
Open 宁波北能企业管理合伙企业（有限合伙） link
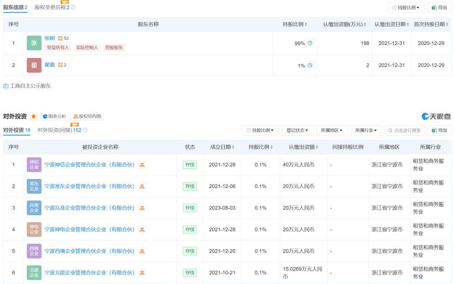pos(90,273)
